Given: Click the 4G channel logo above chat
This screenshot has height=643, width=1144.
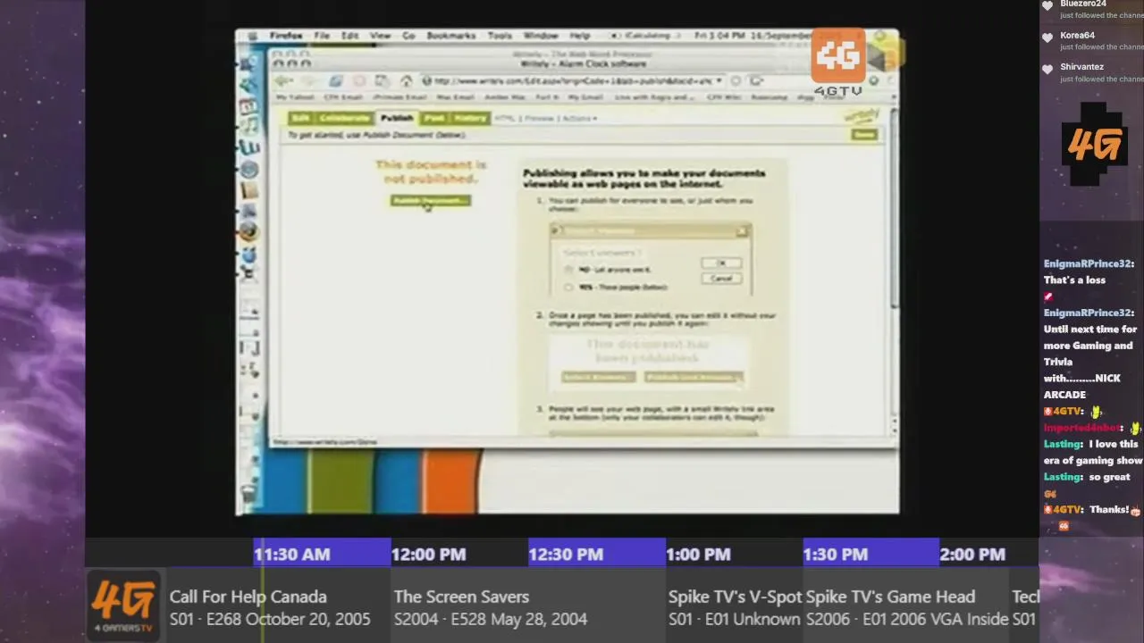Looking at the screenshot, I should click(x=1094, y=145).
